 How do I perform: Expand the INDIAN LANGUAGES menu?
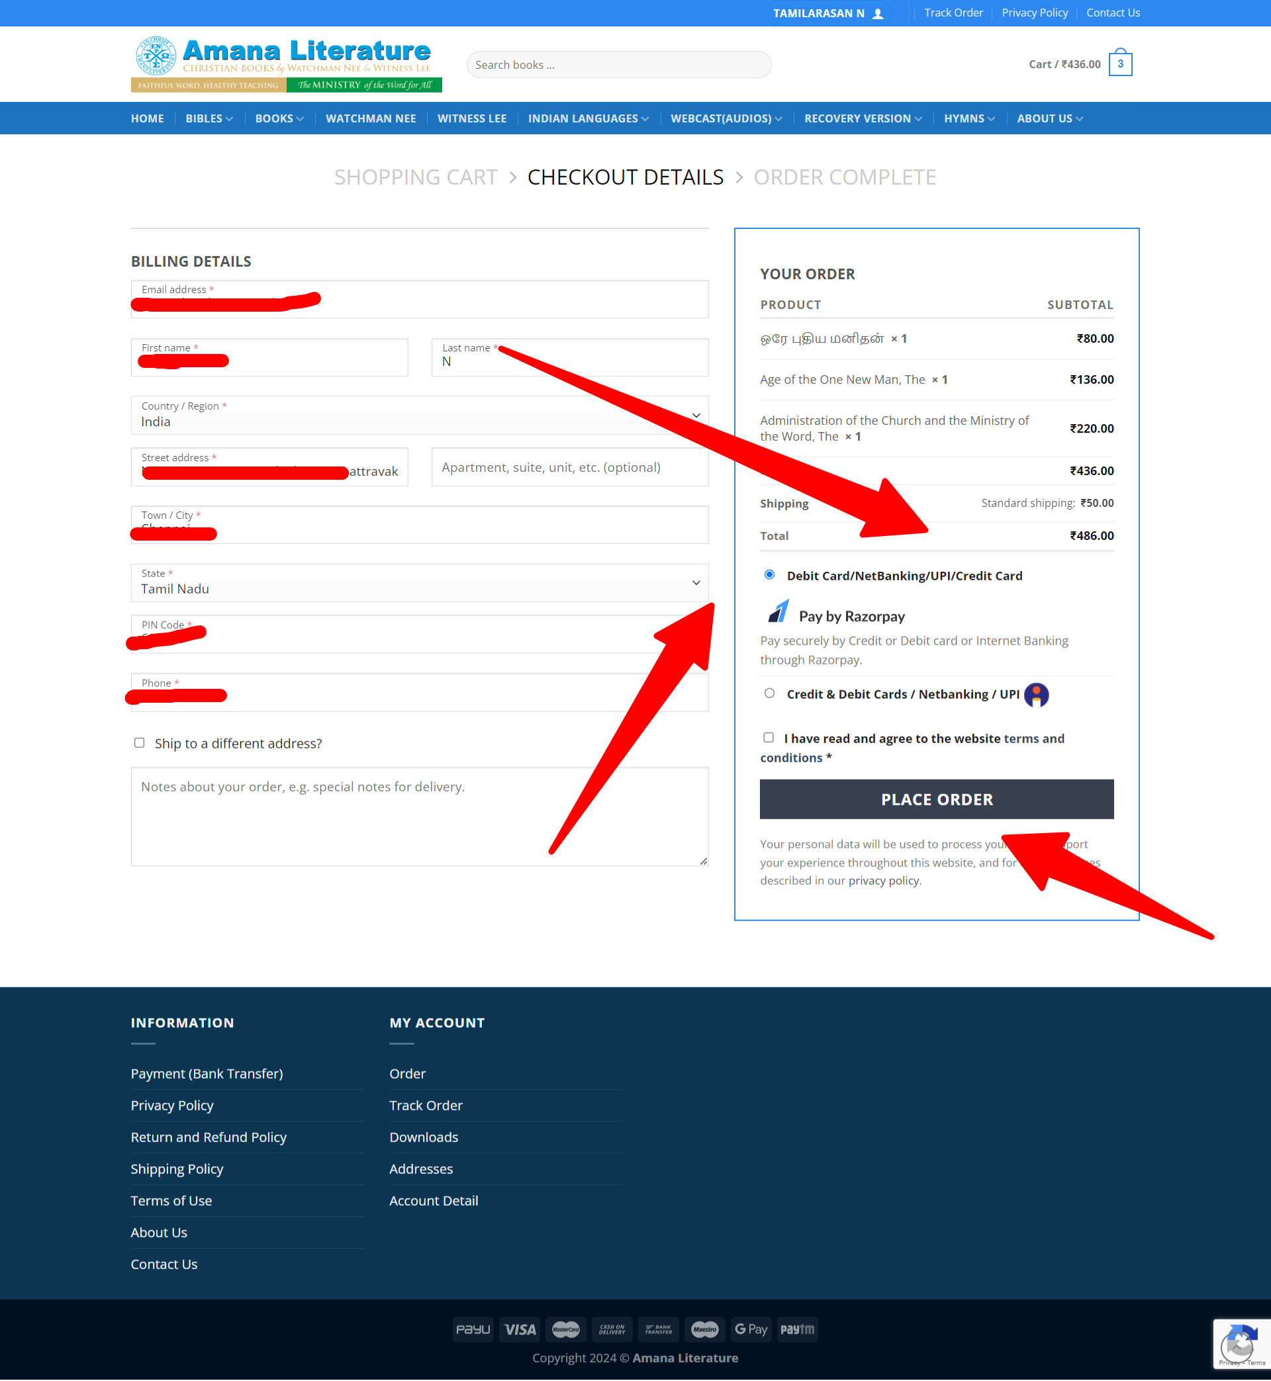588,118
